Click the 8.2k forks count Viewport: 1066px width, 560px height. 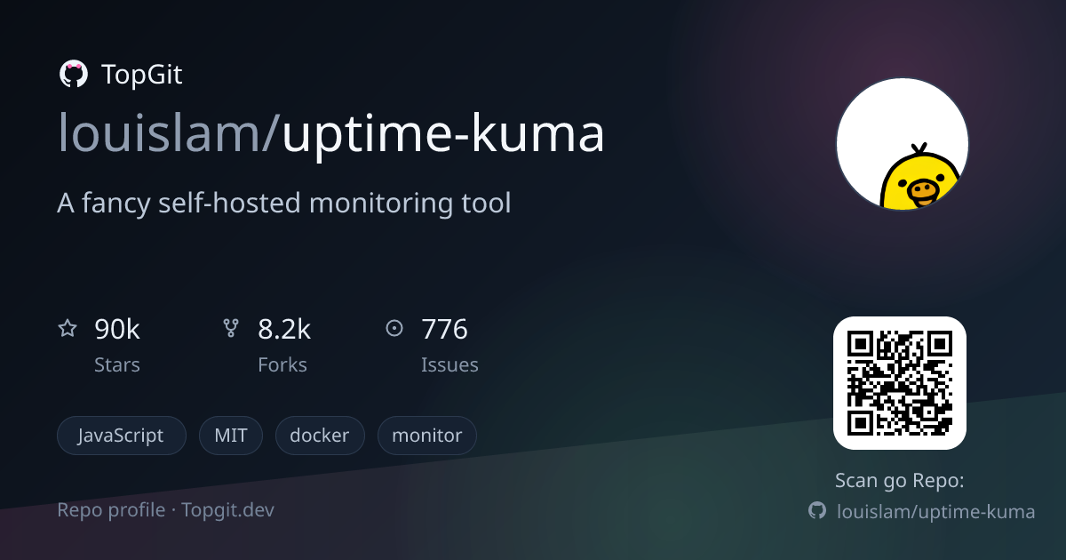tap(284, 330)
